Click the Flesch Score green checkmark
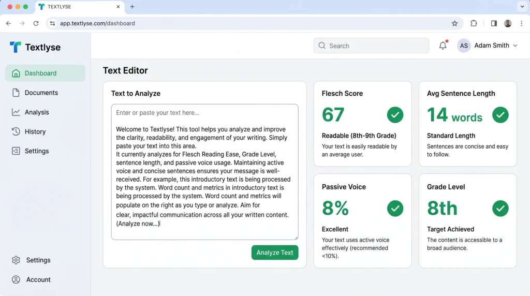530x296 pixels. (x=395, y=115)
